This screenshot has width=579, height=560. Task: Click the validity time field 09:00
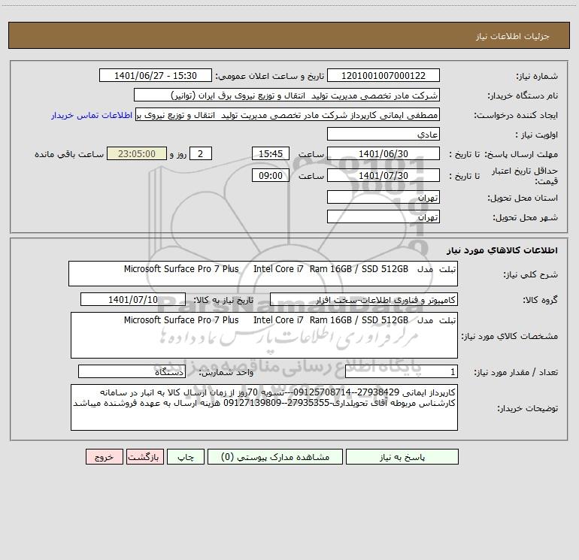[x=270, y=175]
